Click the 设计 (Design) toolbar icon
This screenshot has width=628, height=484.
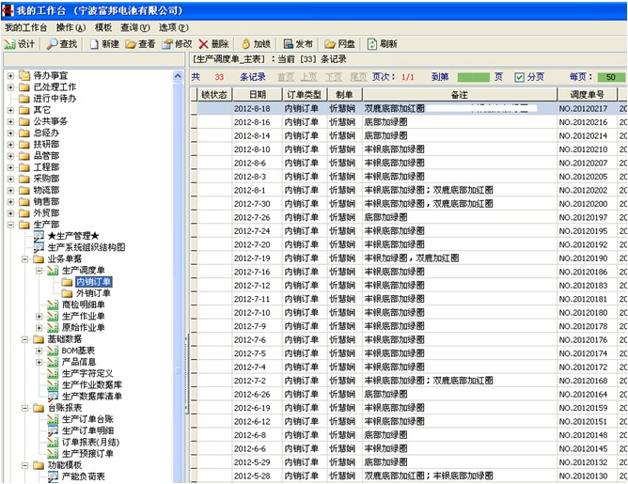20,44
